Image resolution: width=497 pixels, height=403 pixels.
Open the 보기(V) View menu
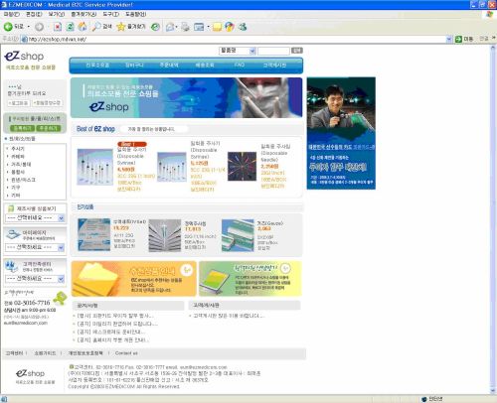click(57, 14)
